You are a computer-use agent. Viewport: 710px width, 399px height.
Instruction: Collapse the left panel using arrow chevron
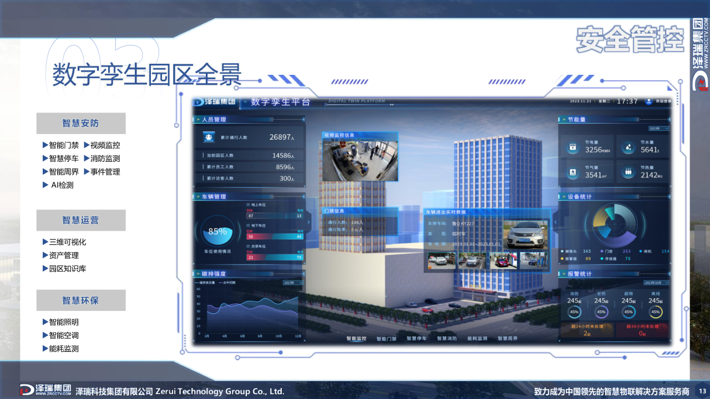[x=308, y=222]
